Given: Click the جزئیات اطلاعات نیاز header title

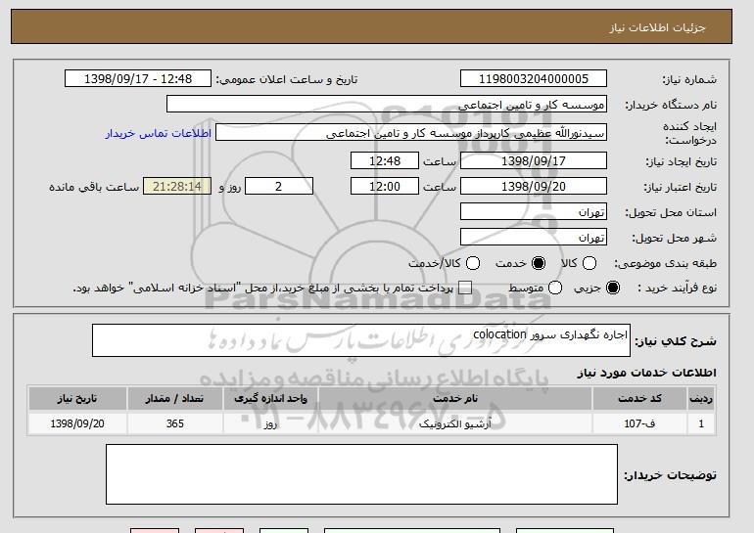Looking at the screenshot, I should (657, 27).
